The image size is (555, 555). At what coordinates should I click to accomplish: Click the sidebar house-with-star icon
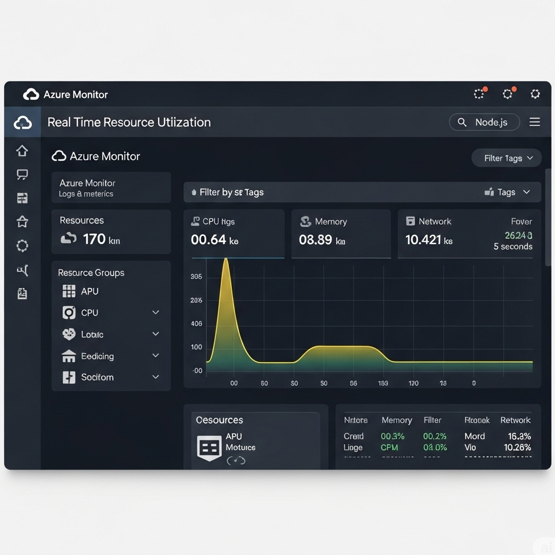(22, 222)
